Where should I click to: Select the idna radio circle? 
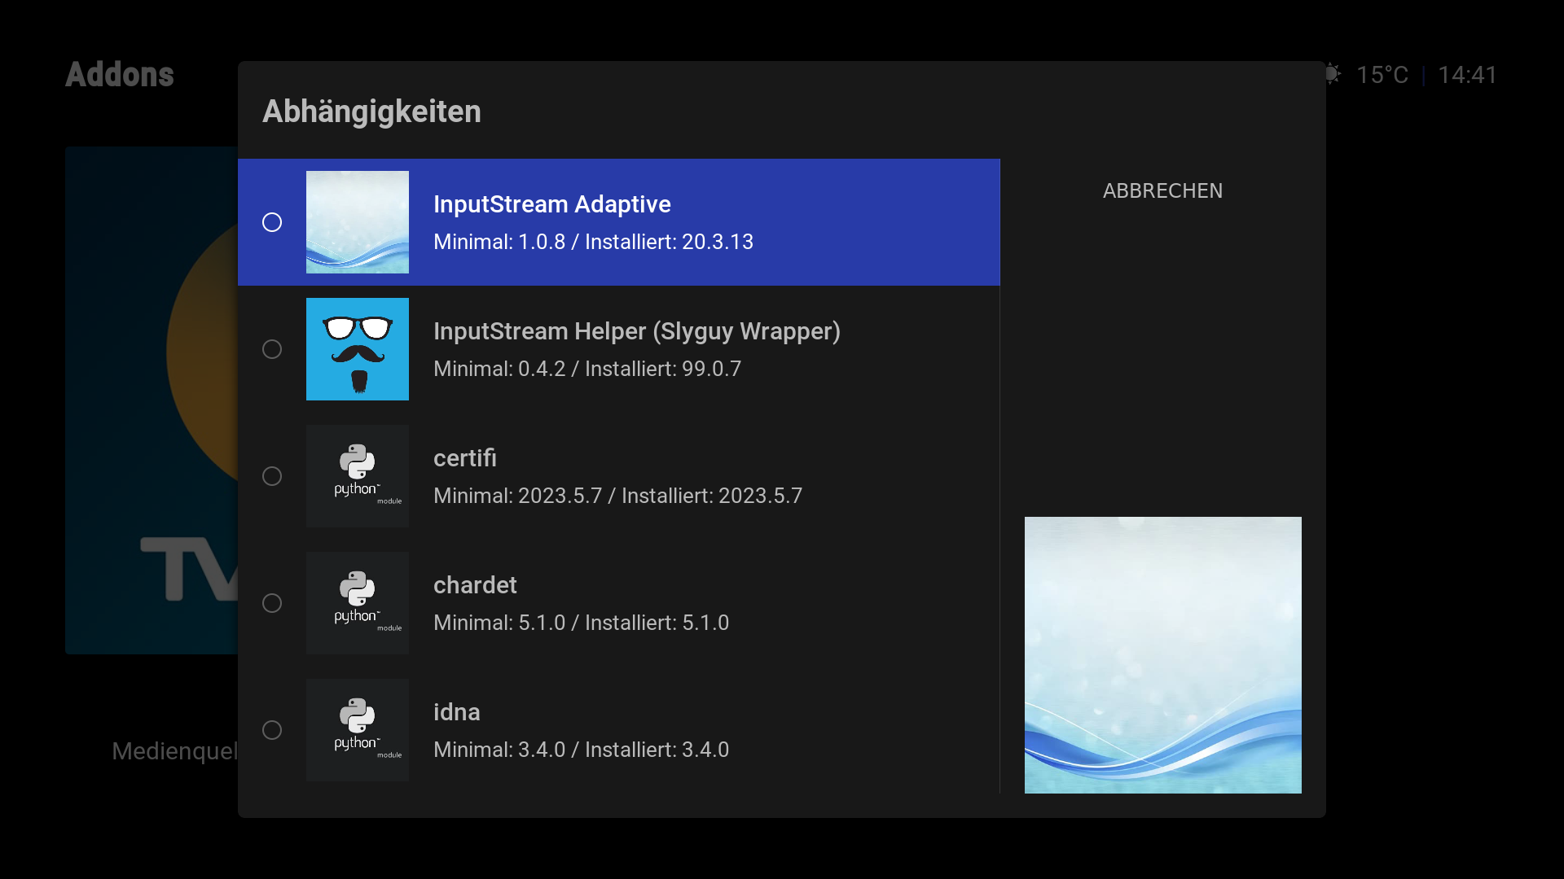pyautogui.click(x=272, y=730)
